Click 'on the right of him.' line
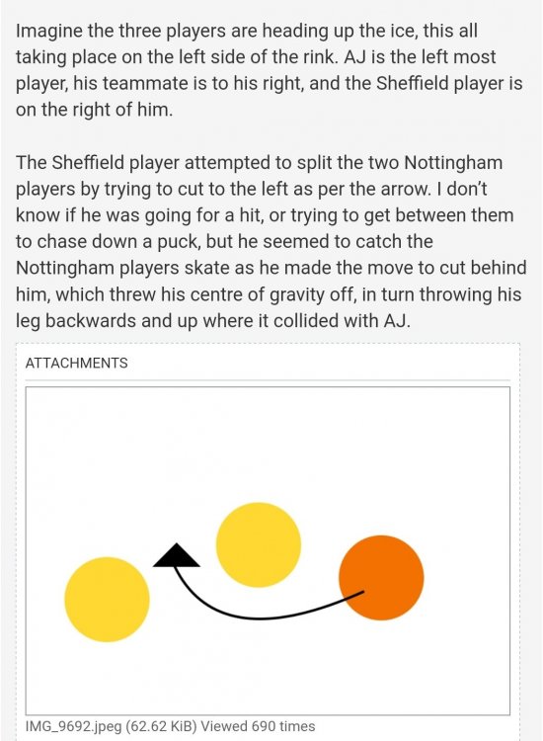543x741 pixels. 95,110
